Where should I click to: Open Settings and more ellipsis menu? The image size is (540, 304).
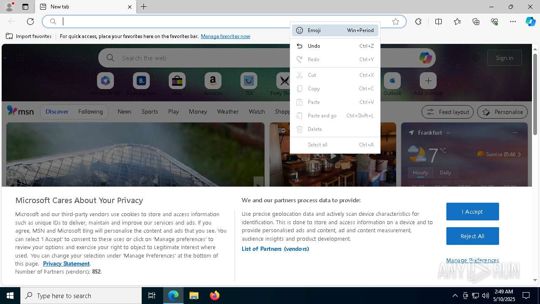(513, 22)
